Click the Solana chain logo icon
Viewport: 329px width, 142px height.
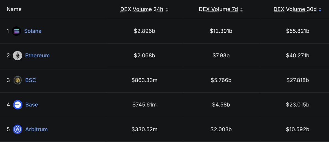[x=16, y=31]
